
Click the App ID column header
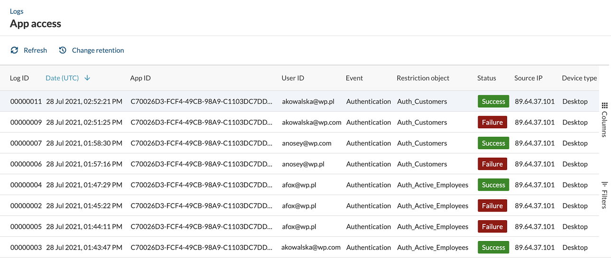tap(140, 78)
